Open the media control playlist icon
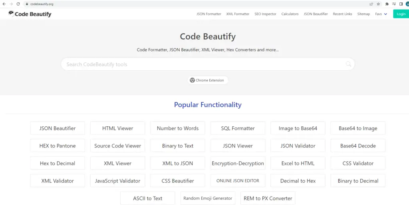Image resolution: width=409 pixels, height=205 pixels. click(394, 4)
